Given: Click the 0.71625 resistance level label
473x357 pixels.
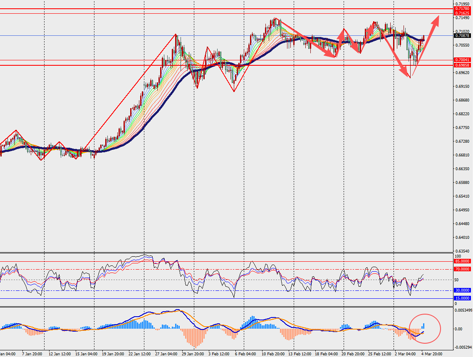Looking at the screenshot, I should (462, 13).
